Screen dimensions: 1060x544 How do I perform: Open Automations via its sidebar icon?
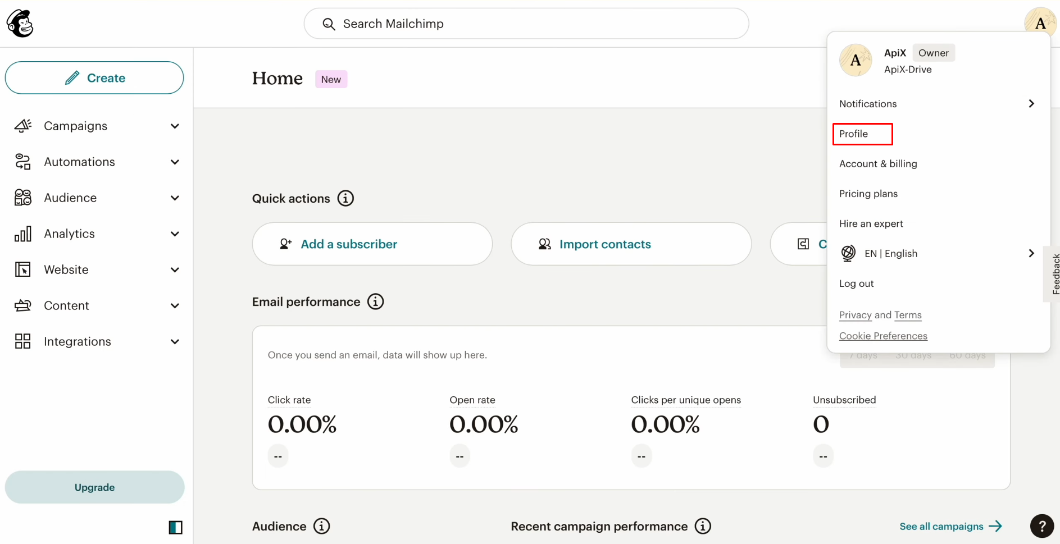pos(22,162)
